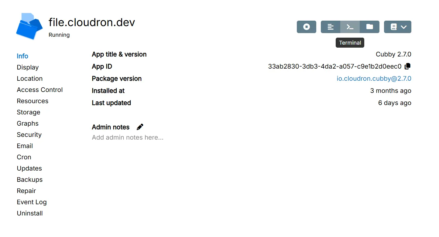The height and width of the screenshot is (237, 439).
Task: Stop the running app
Action: (x=306, y=27)
